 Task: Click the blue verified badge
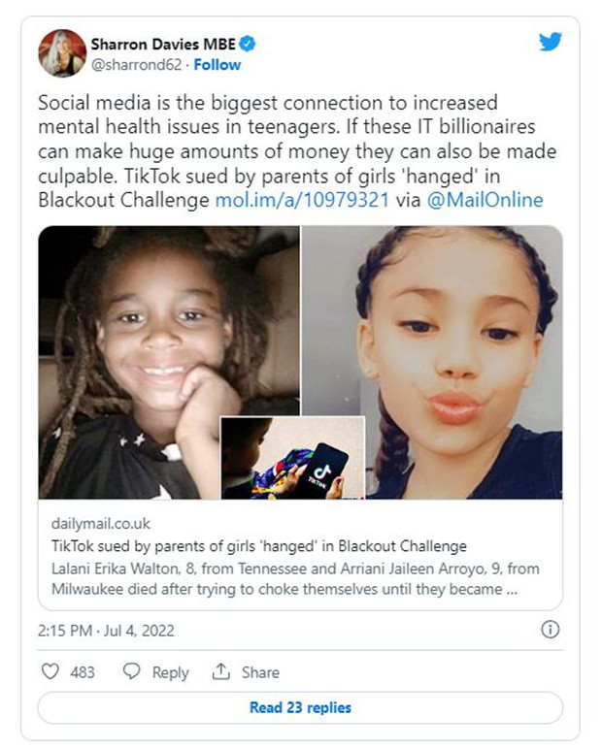tap(248, 44)
